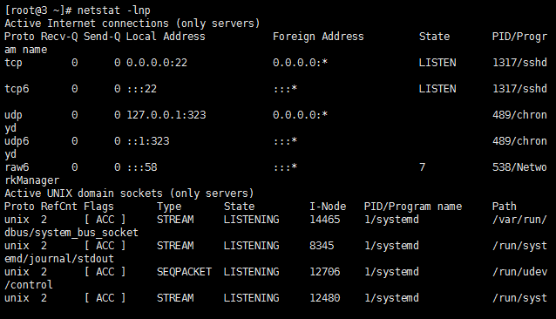Click the LISTEN state on tcp6 row
The height and width of the screenshot is (319, 556).
[437, 89]
